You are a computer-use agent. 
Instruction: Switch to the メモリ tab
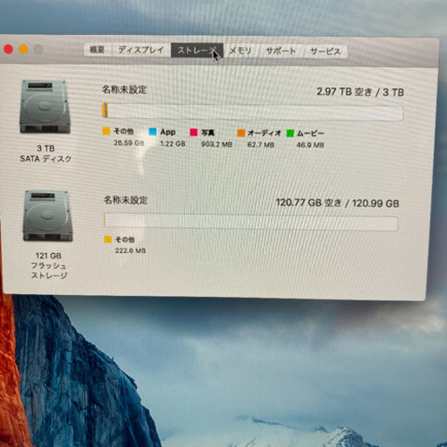coord(241,51)
